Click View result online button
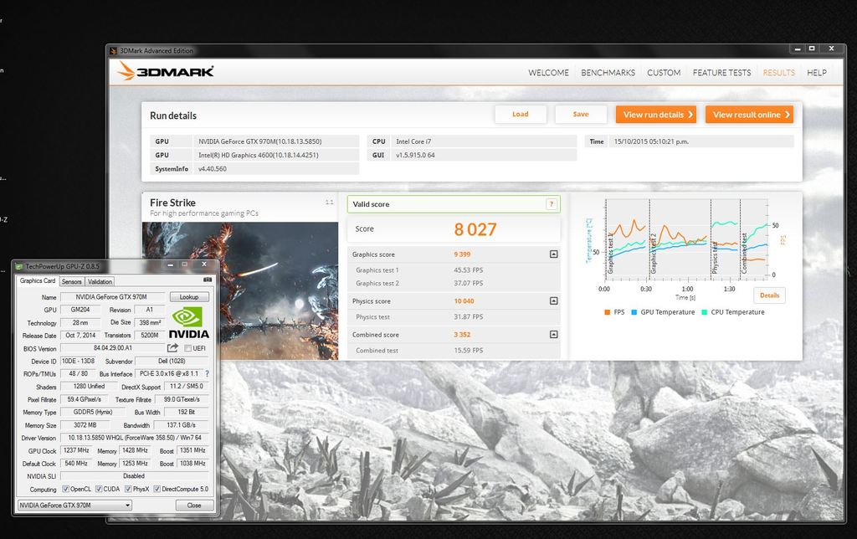The image size is (857, 539). (x=749, y=115)
